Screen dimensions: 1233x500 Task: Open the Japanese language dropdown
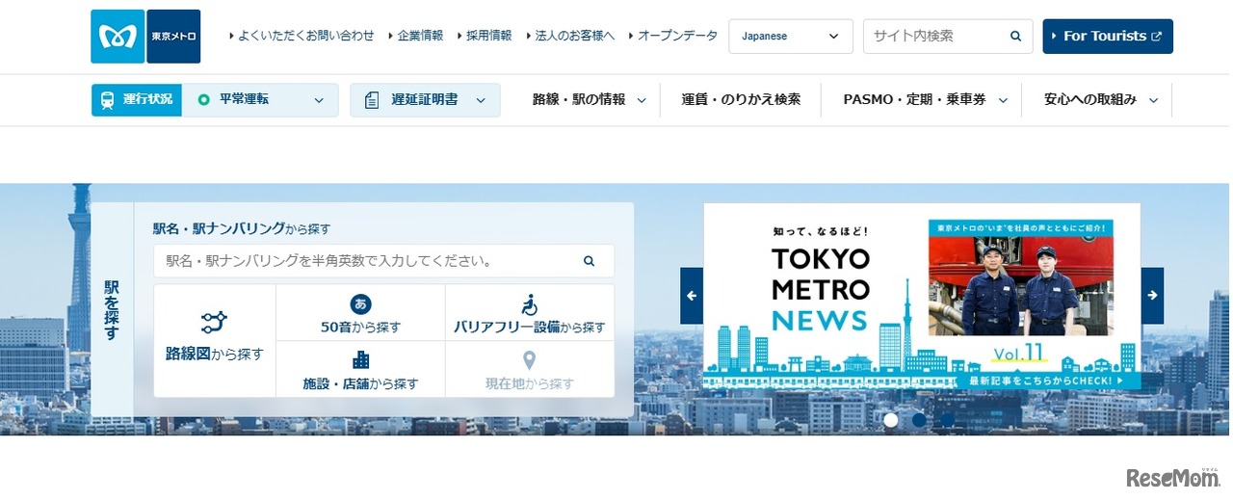[791, 37]
